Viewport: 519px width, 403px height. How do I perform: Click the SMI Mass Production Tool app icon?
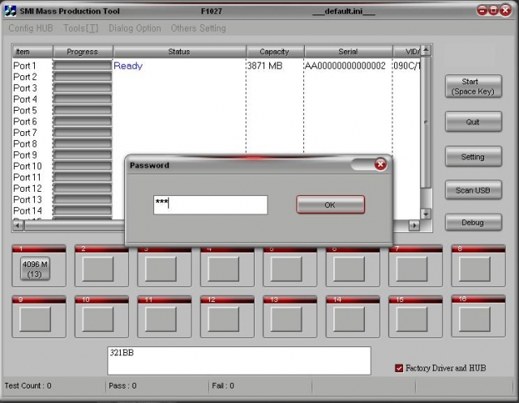point(10,11)
